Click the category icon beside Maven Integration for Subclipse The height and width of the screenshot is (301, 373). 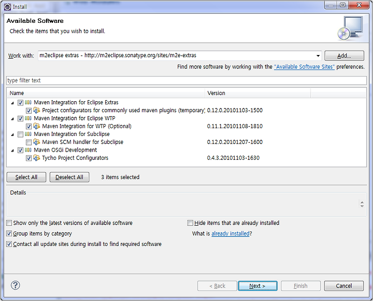pos(28,134)
